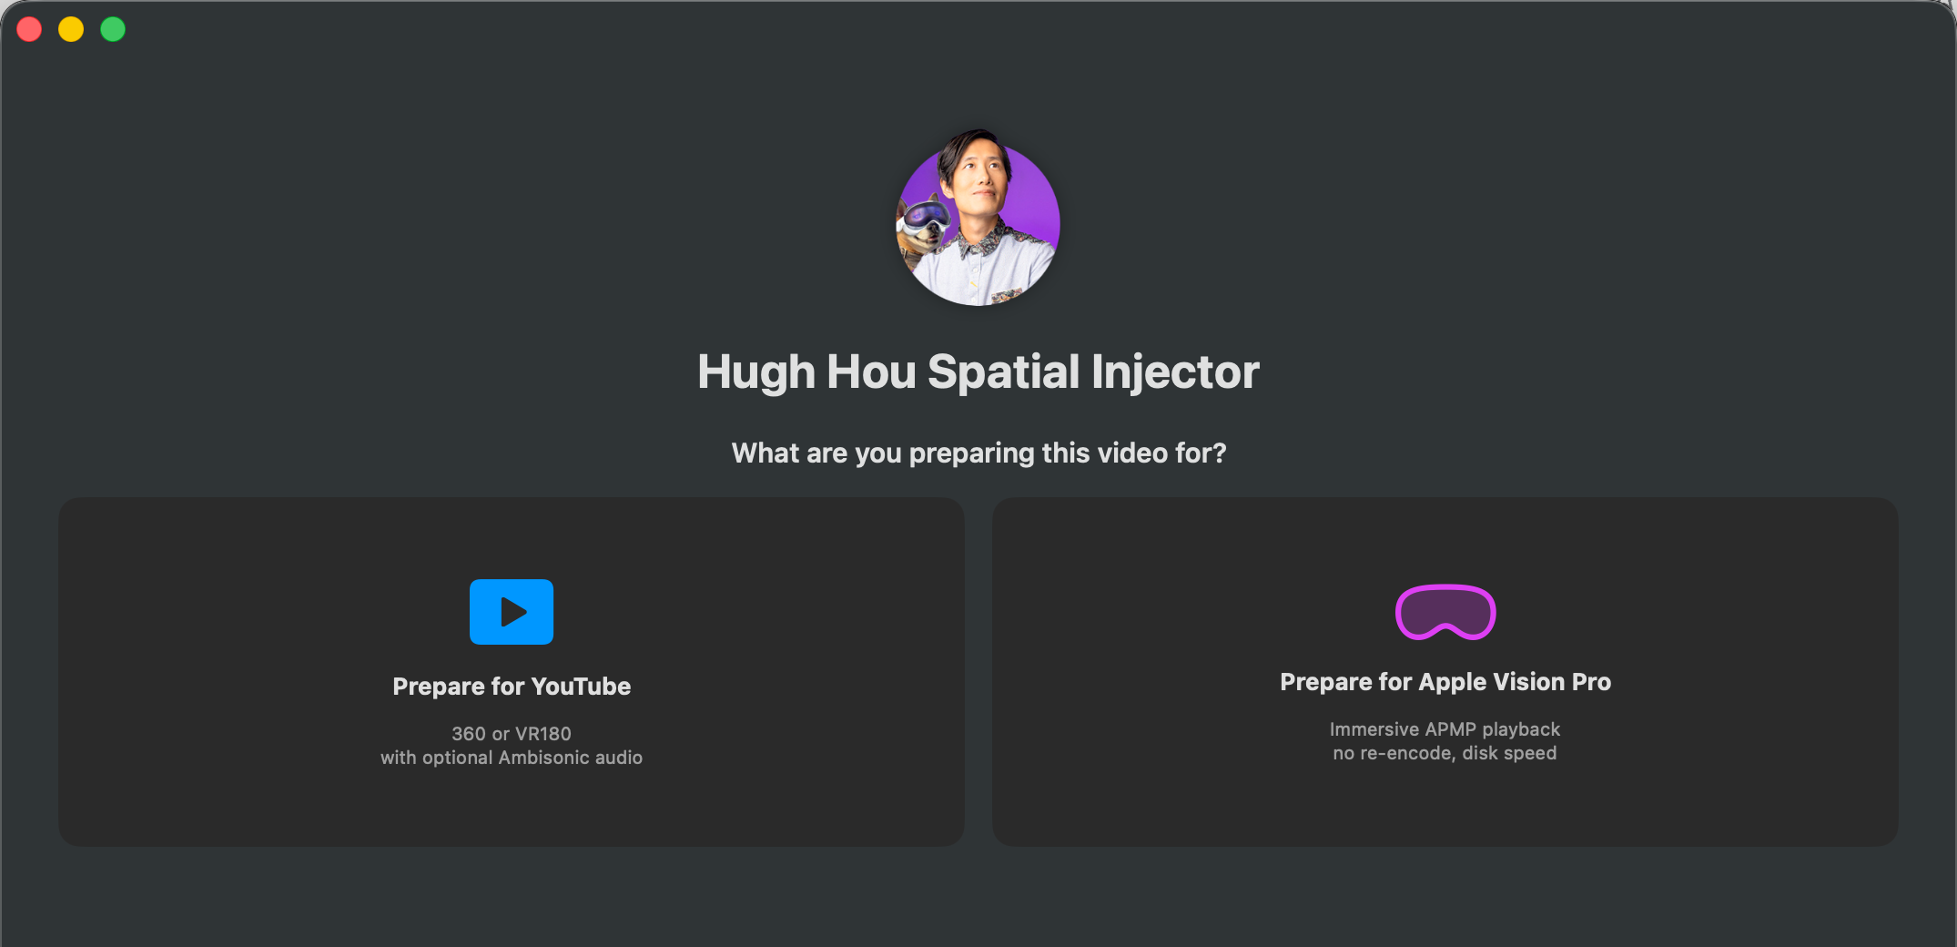1957x947 pixels.
Task: Click "with optional Ambisonic audio" text
Action: (512, 758)
